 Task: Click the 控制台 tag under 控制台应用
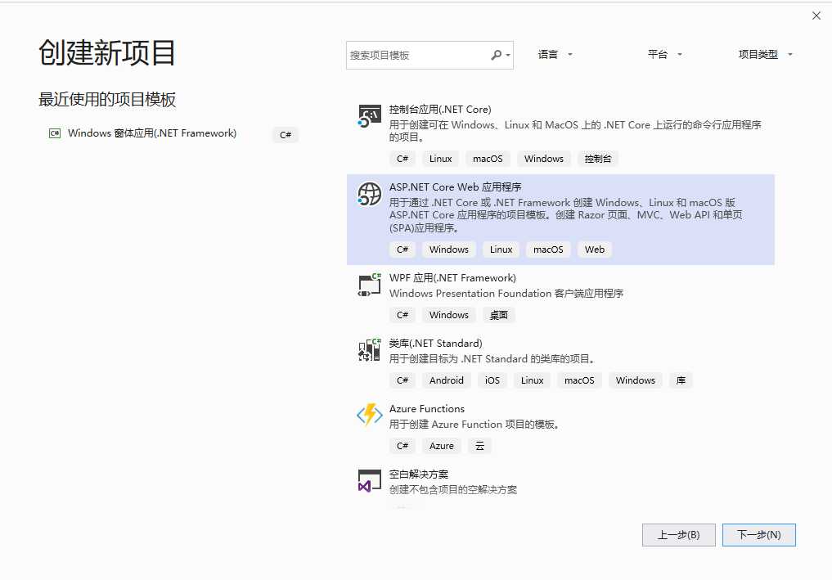coord(598,159)
